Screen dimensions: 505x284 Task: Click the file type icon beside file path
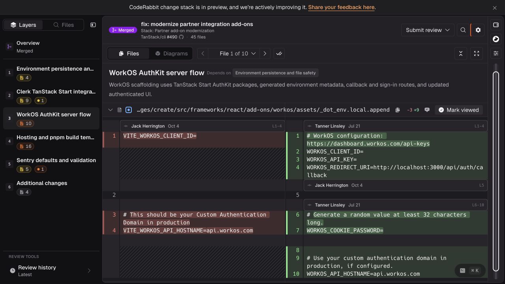click(x=120, y=110)
